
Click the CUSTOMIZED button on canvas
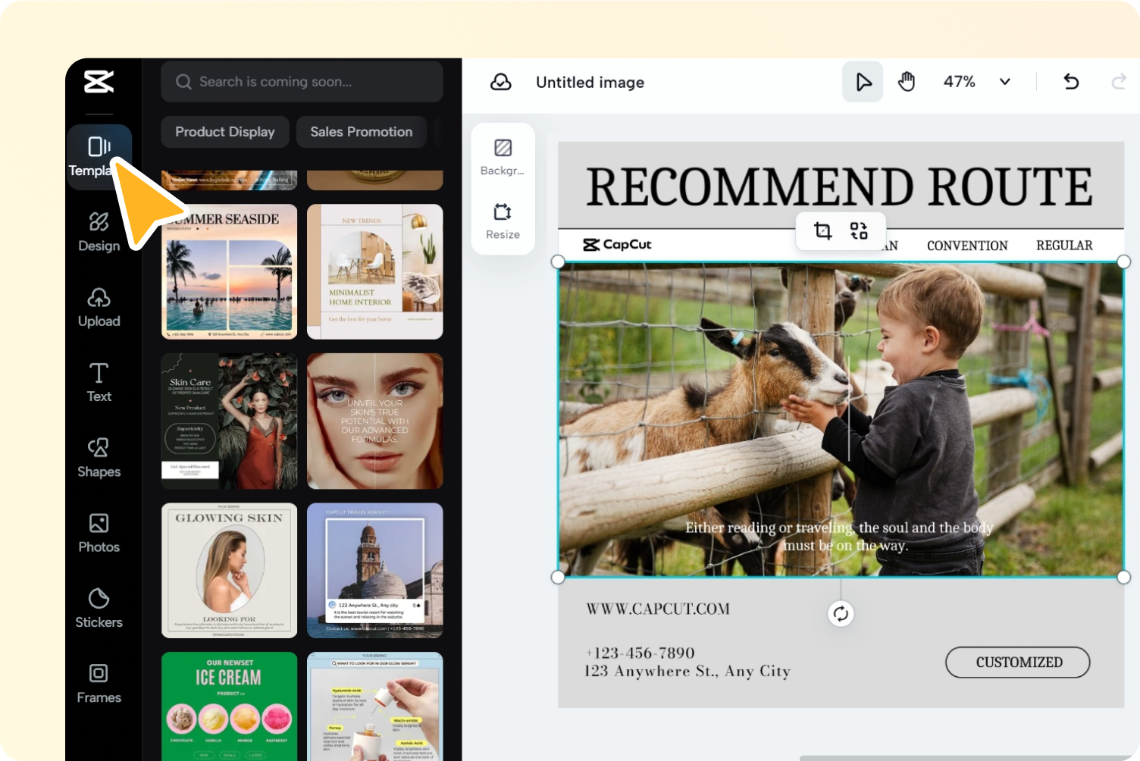1018,662
